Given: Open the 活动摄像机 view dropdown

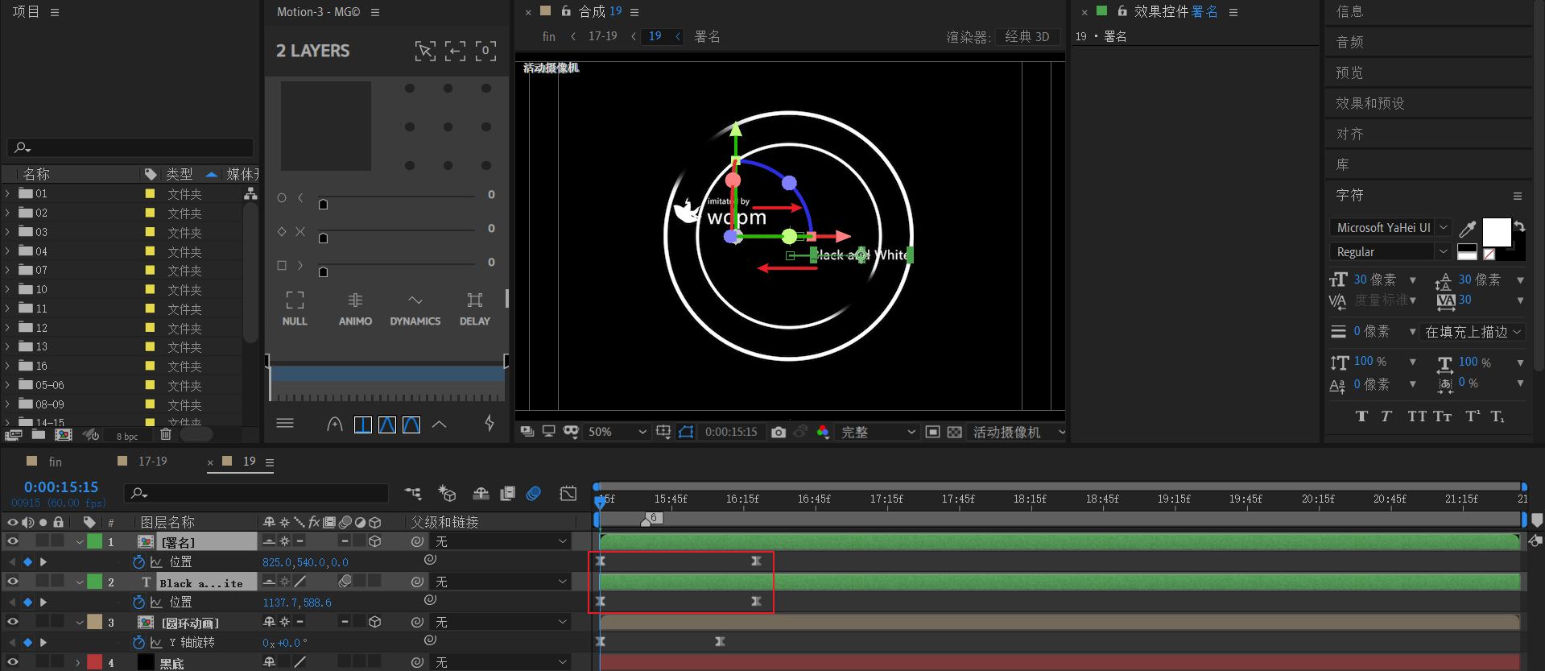Looking at the screenshot, I should (x=1018, y=432).
